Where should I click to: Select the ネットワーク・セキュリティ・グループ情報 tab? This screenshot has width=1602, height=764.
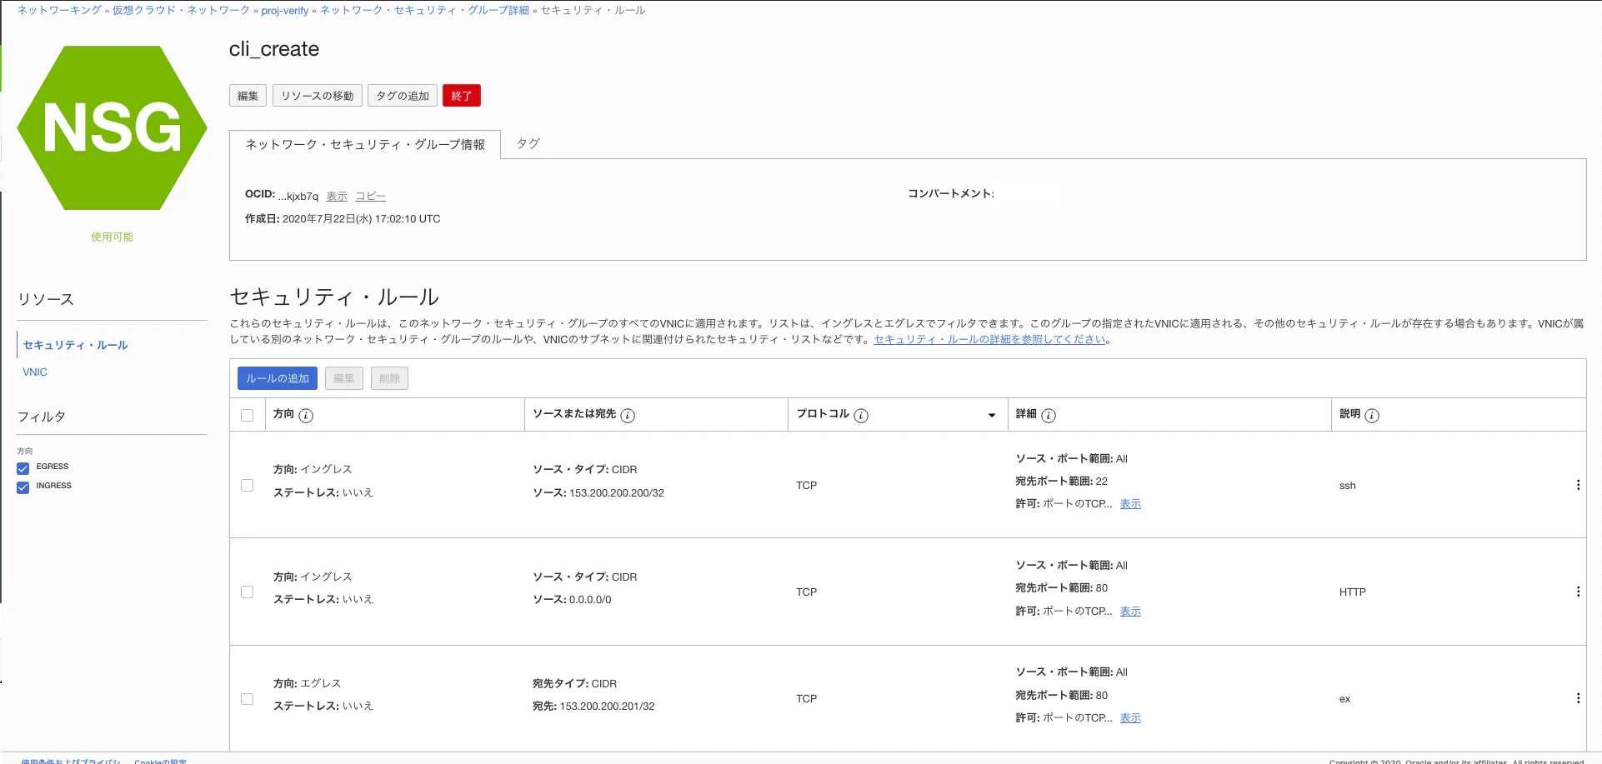click(x=365, y=144)
